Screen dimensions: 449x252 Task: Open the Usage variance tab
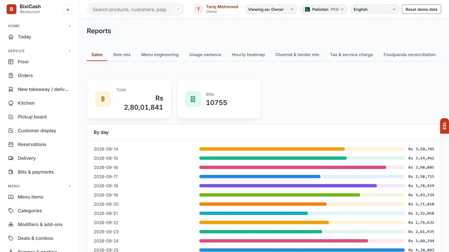tap(205, 55)
